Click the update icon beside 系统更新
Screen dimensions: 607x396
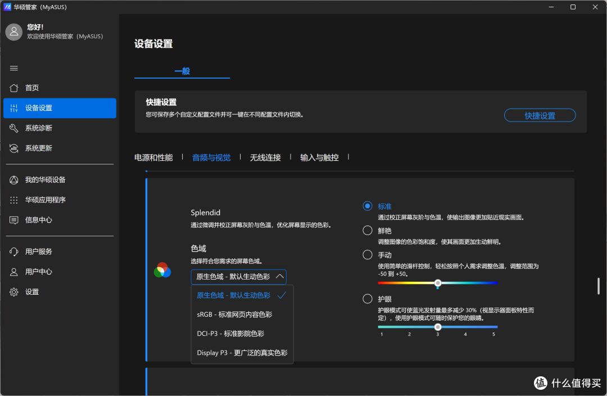(x=14, y=148)
